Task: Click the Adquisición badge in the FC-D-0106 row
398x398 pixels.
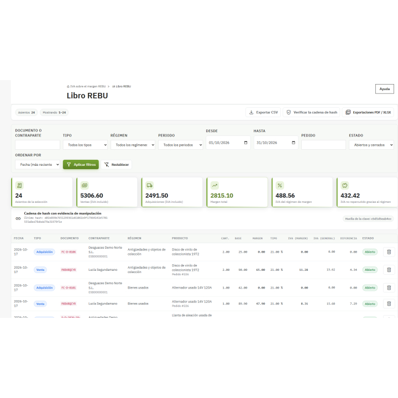Action: point(44,252)
